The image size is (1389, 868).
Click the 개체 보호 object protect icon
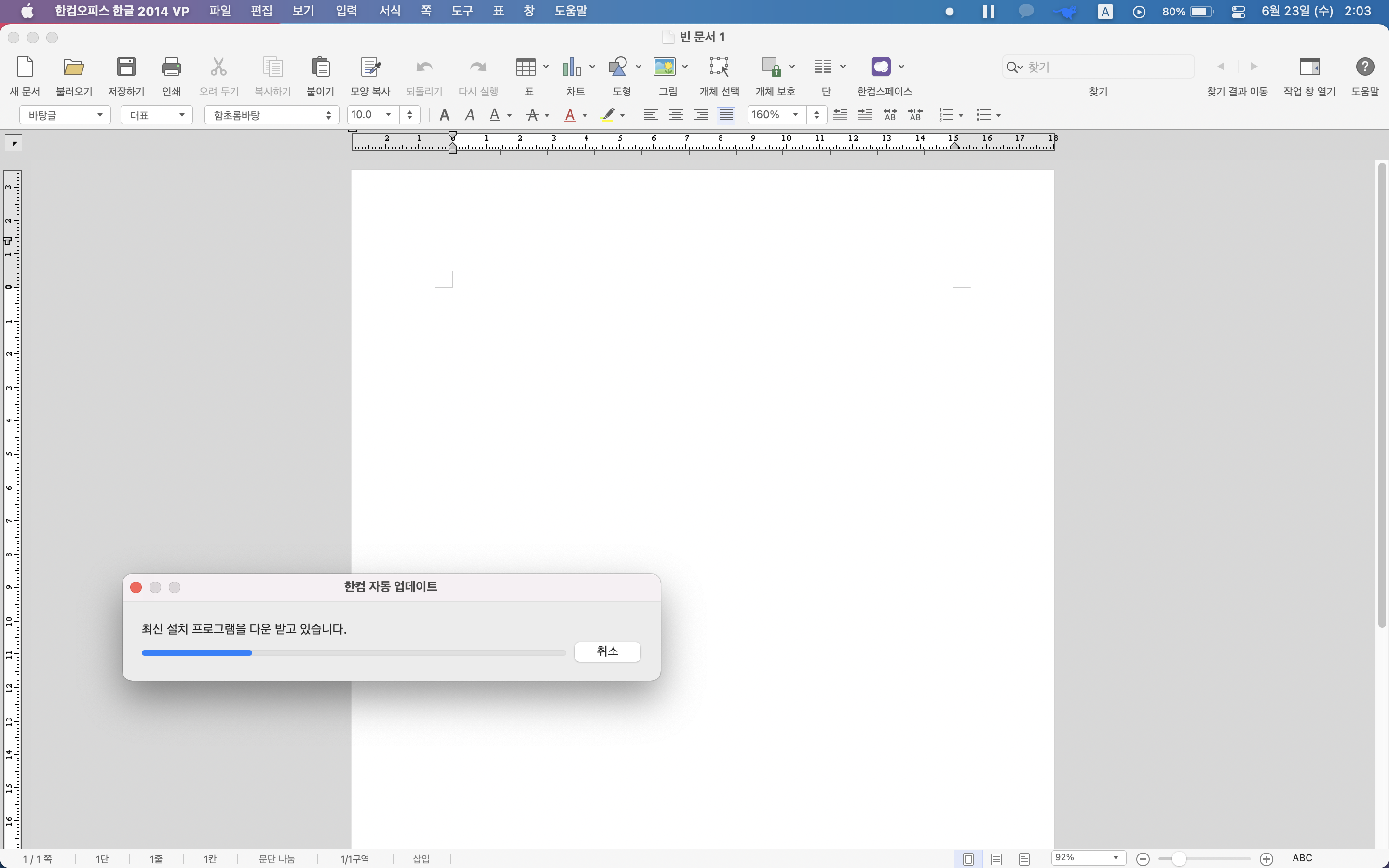[771, 67]
